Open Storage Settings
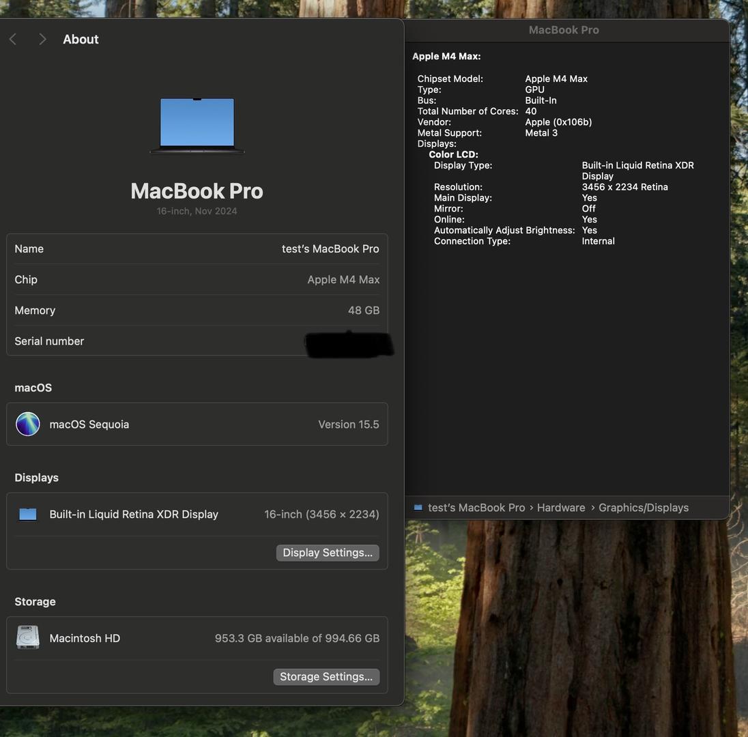 click(326, 677)
